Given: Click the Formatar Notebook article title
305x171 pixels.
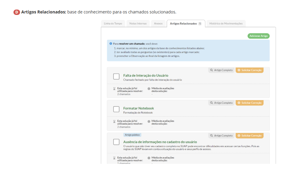Looking at the screenshot, I should tap(139, 108).
